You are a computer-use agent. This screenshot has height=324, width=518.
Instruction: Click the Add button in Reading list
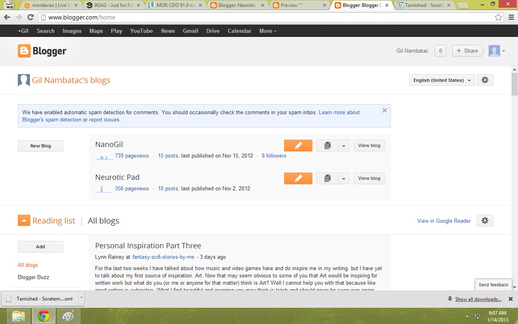pyautogui.click(x=40, y=247)
